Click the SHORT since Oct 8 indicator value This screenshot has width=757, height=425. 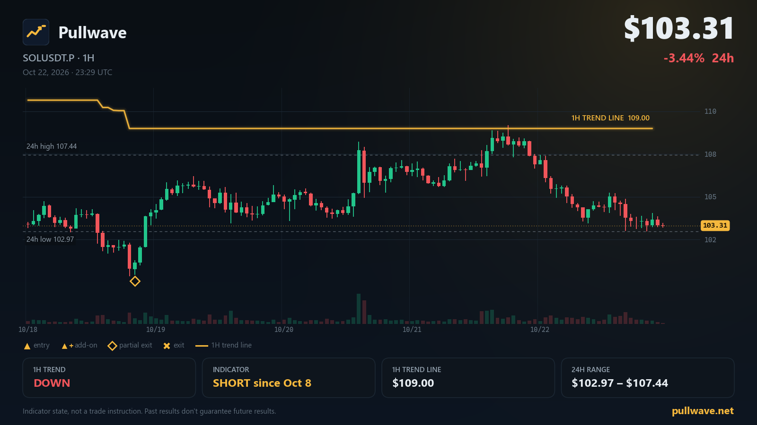[262, 383]
